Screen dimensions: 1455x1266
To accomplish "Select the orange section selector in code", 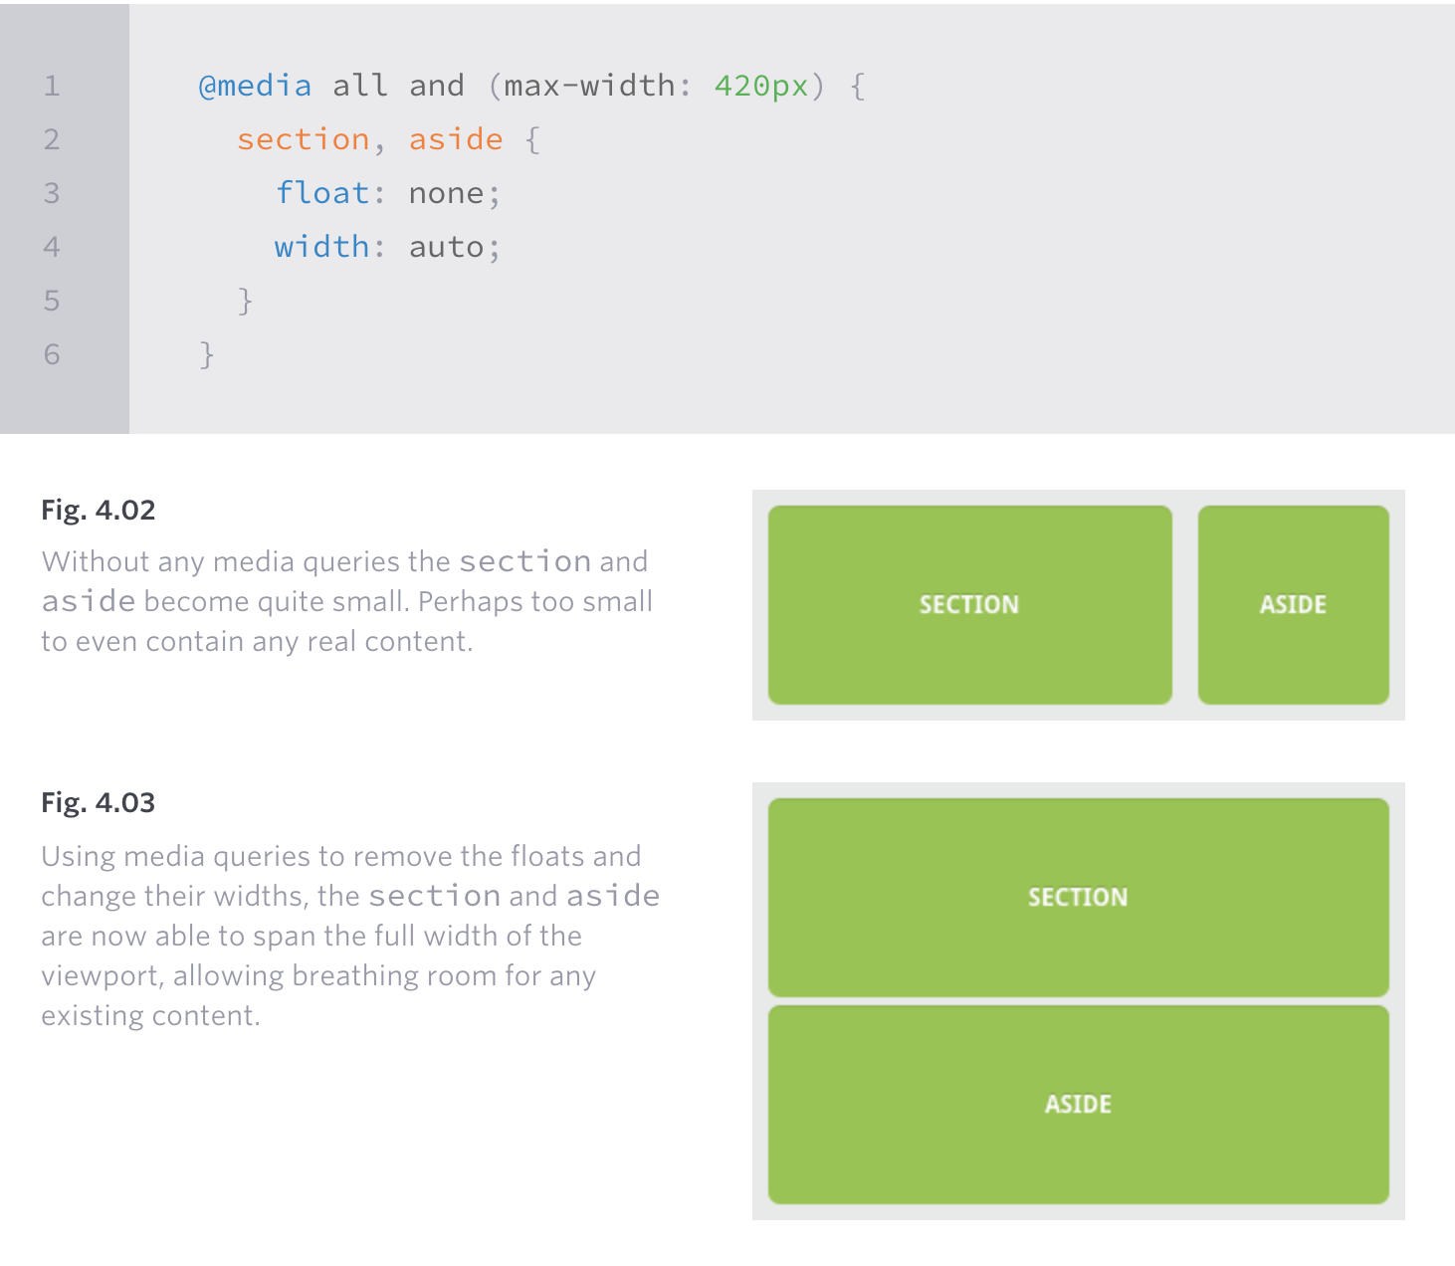I will pyautogui.click(x=304, y=140).
